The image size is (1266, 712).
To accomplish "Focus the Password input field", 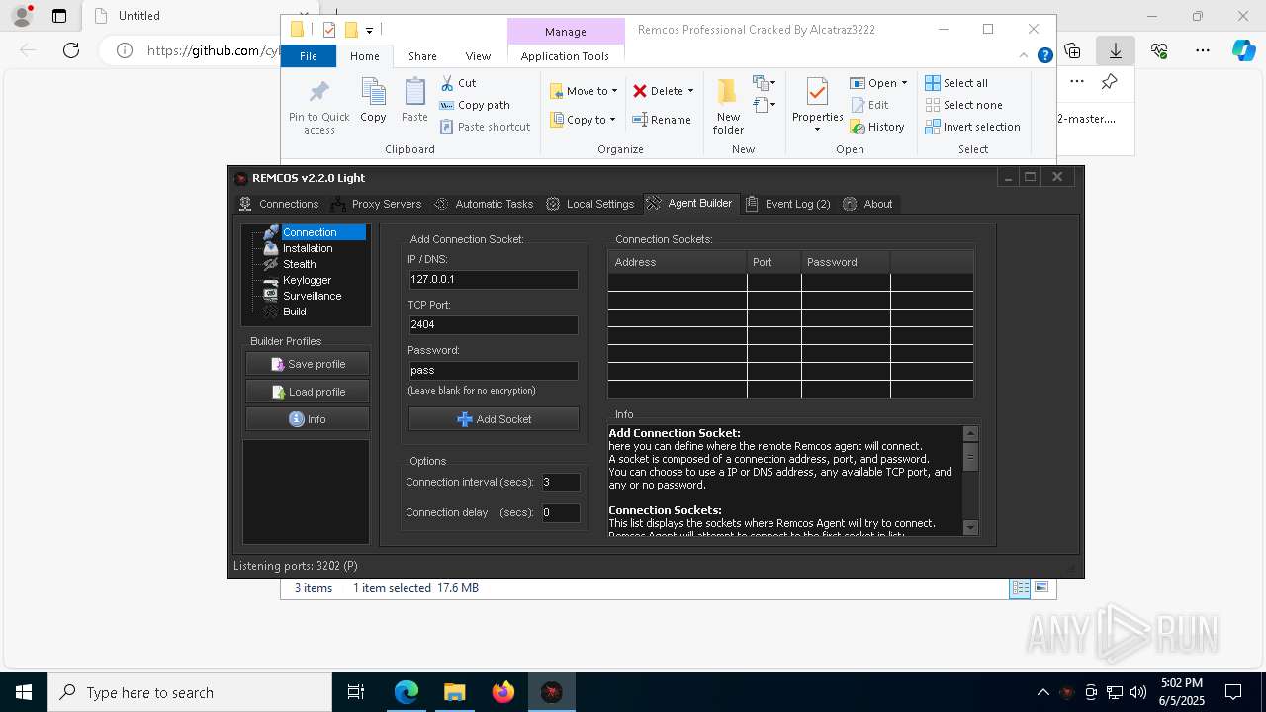I will tap(494, 370).
